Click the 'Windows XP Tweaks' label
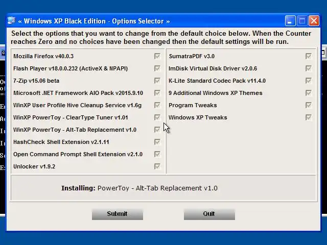 pyautogui.click(x=198, y=117)
